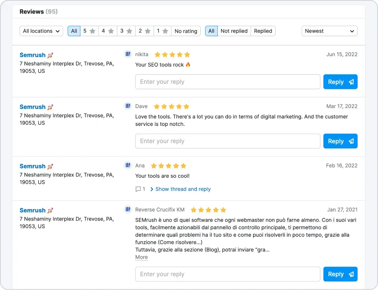The width and height of the screenshot is (378, 290).
Task: Click the Google Business icon beside nikita
Action: (128, 54)
